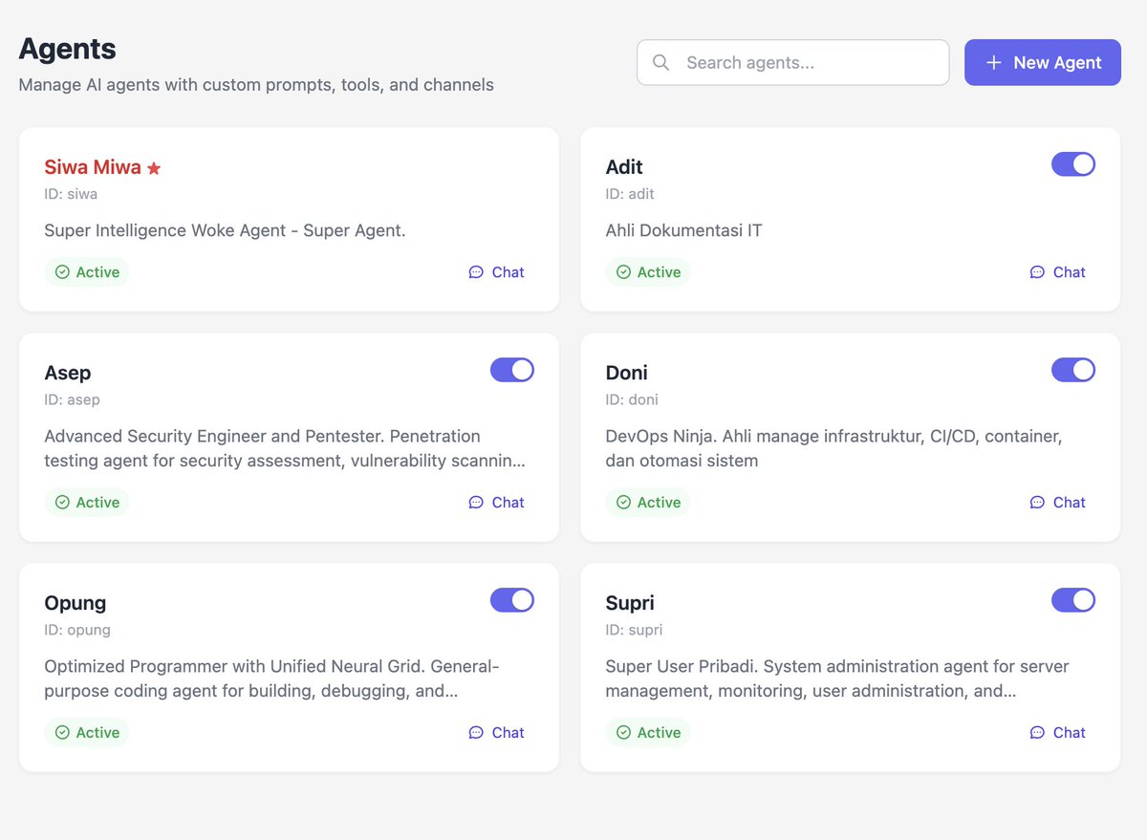Viewport: 1147px width, 840px height.
Task: Click 'ID: adit' text
Action: [x=630, y=194]
